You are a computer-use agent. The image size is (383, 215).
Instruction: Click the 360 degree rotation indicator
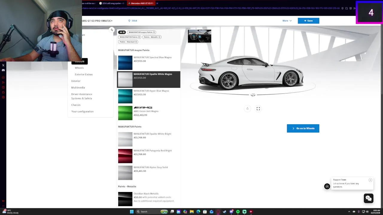[253, 95]
